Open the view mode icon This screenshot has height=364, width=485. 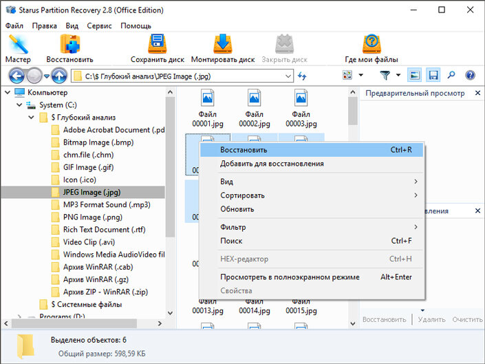[347, 75]
